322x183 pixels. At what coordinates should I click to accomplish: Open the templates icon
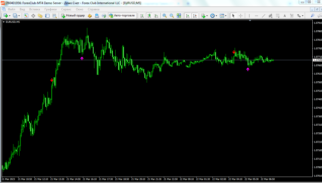pos(222,16)
